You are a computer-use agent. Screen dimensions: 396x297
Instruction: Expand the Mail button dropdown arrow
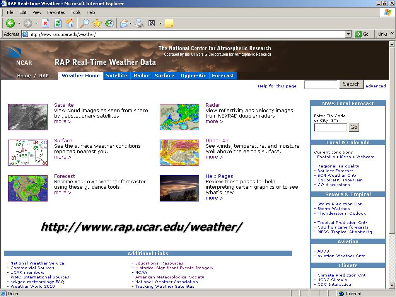coord(130,24)
